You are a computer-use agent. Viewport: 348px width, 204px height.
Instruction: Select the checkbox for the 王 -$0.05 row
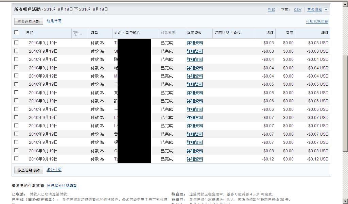(x=16, y=84)
